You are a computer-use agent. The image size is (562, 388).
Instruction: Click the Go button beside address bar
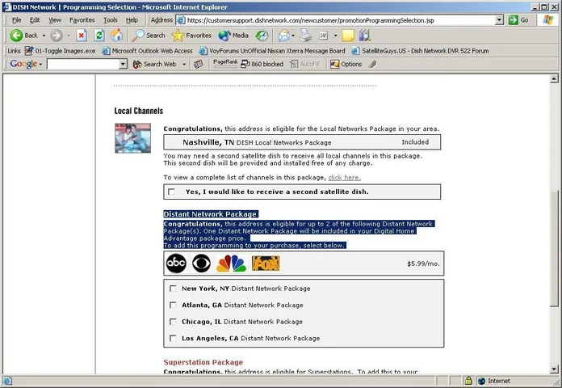pos(518,20)
